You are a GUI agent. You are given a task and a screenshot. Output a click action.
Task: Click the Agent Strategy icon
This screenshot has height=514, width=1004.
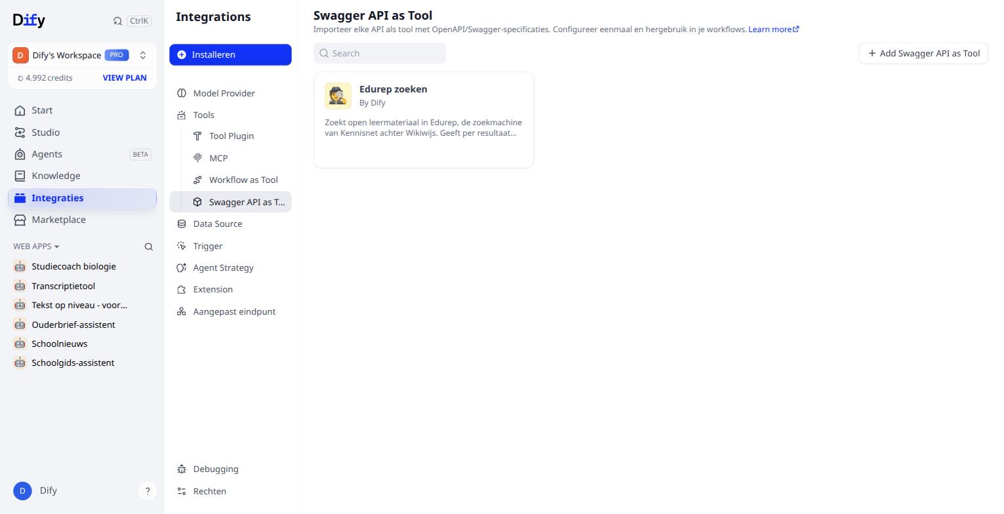coord(182,267)
